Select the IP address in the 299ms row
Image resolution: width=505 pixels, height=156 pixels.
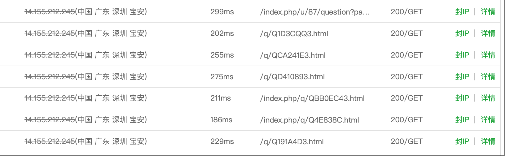point(50,12)
